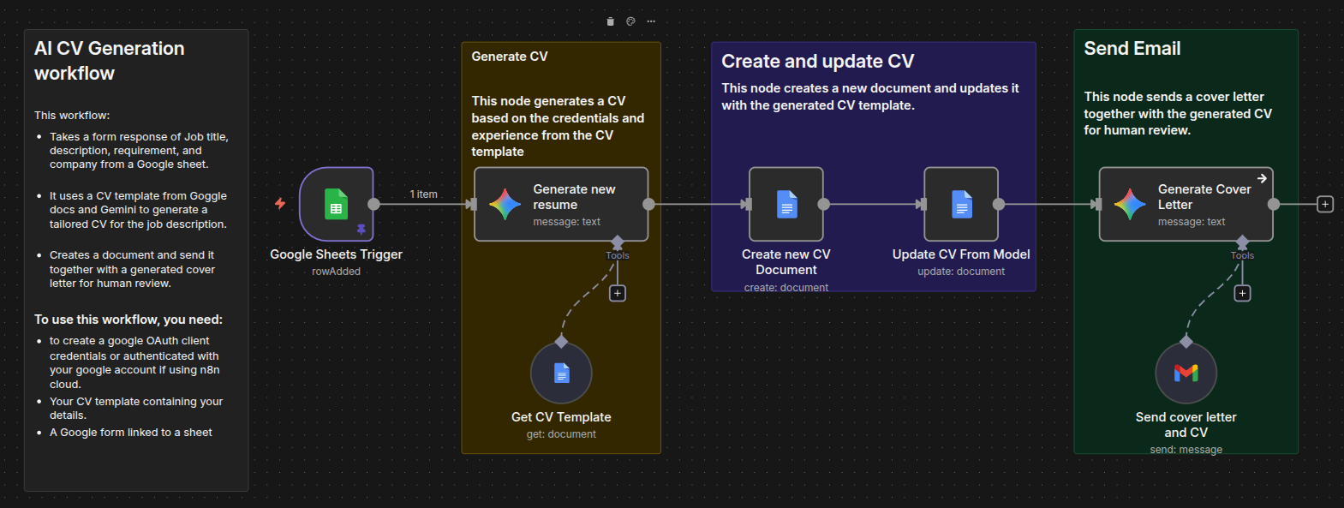Open the sticky note three-dot options menu

(x=651, y=21)
